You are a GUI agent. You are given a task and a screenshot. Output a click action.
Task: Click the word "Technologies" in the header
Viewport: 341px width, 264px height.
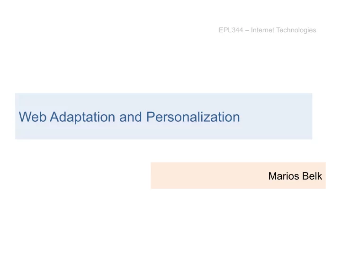tap(296, 30)
